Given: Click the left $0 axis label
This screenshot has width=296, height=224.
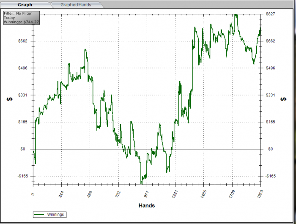Looking at the screenshot, I should click(x=23, y=149).
